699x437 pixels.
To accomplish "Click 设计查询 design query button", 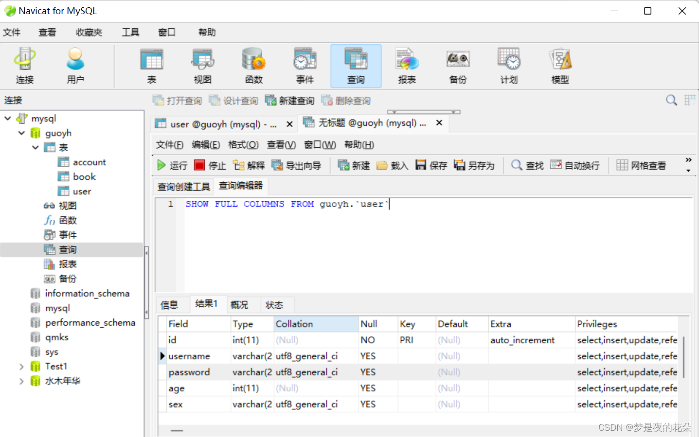I will 233,101.
